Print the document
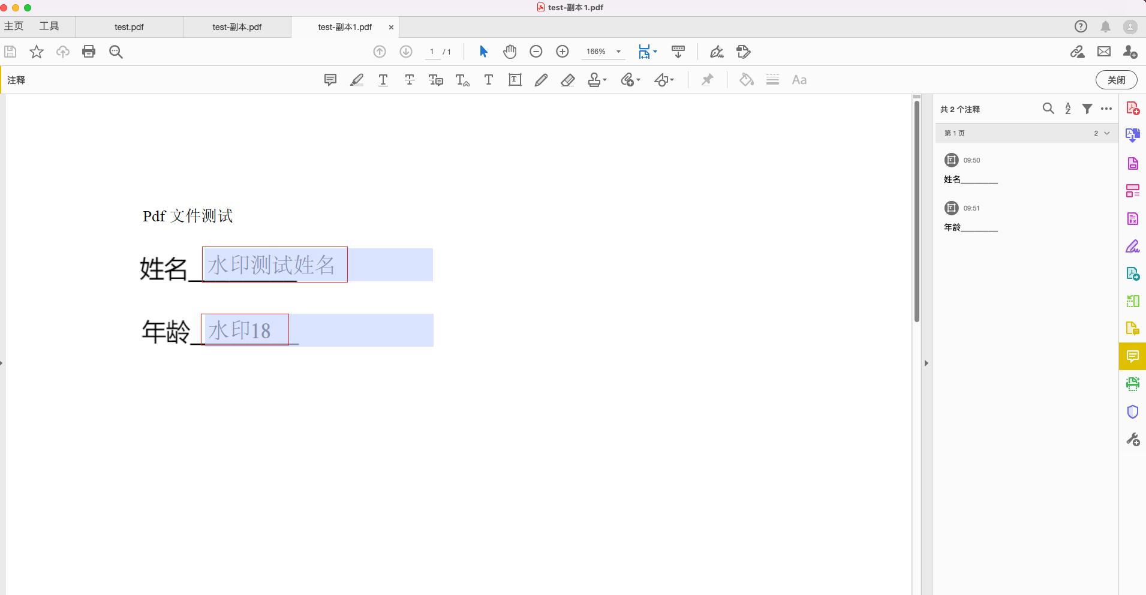 coord(89,52)
